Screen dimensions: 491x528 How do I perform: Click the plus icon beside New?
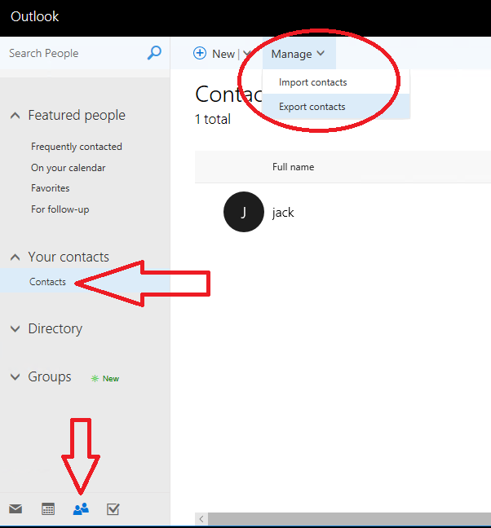200,53
